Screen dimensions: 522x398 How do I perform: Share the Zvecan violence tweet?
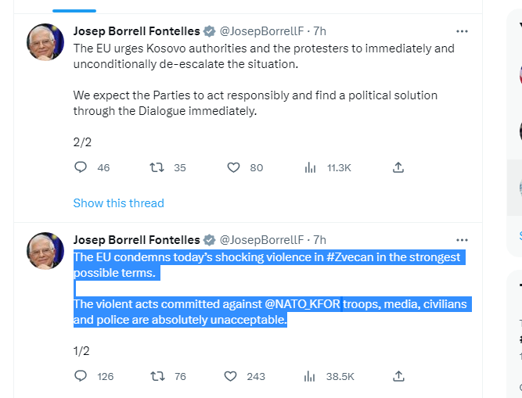tap(398, 376)
